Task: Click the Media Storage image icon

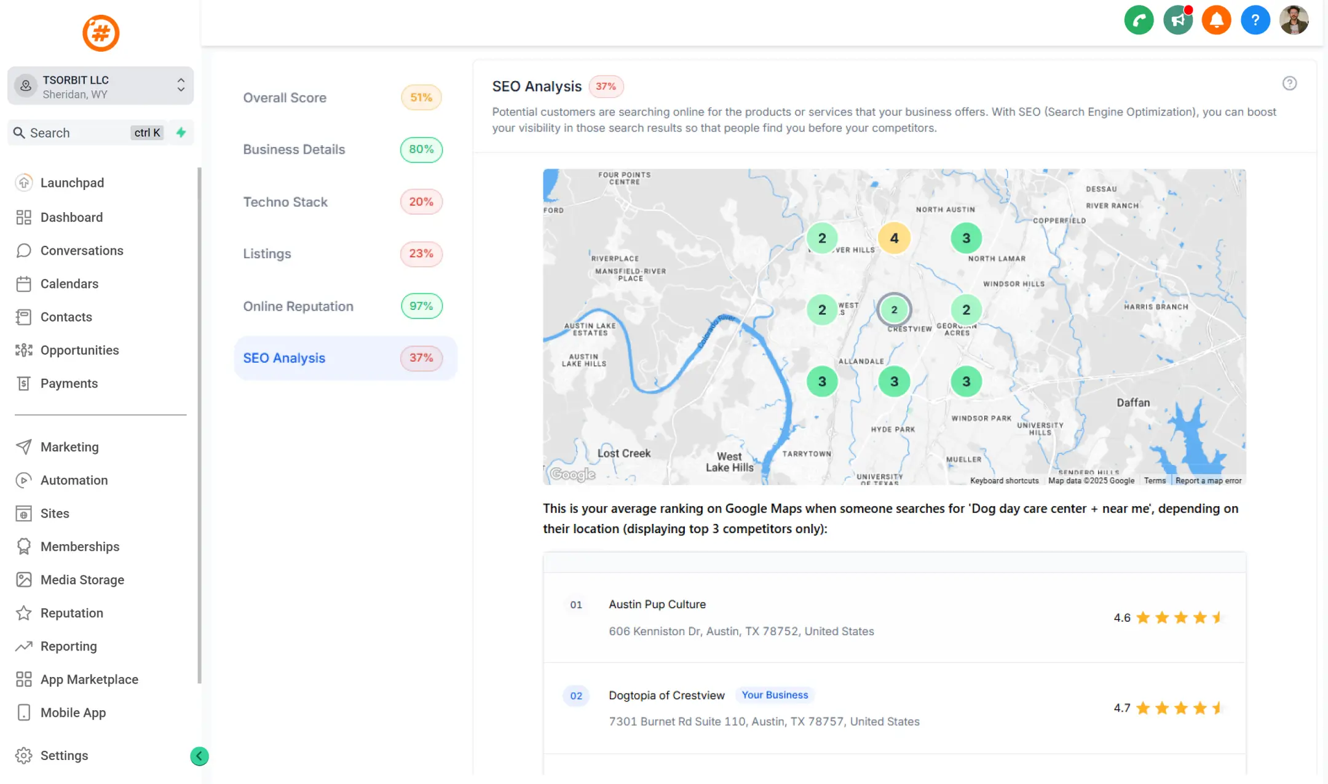Action: point(23,580)
